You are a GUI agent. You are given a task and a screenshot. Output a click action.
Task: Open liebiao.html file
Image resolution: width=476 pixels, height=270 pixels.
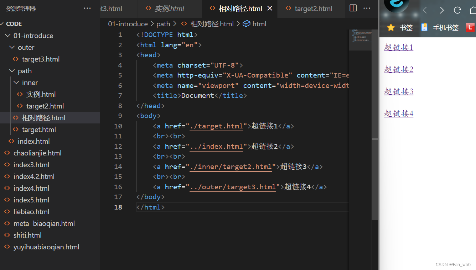point(31,212)
